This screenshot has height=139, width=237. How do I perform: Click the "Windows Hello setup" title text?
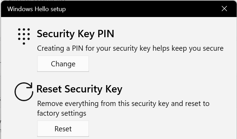click(36, 9)
